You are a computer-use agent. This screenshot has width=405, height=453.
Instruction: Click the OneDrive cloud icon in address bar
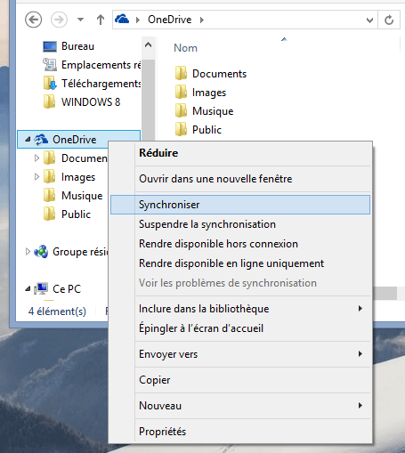pos(122,20)
